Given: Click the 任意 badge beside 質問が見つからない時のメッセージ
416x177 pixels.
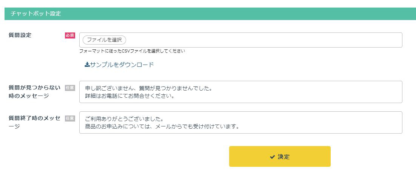Looking at the screenshot, I should (x=70, y=88).
